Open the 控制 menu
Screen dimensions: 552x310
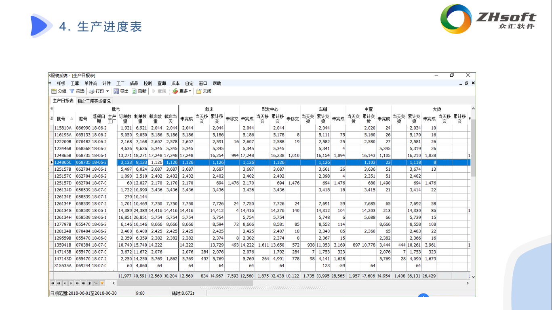[x=148, y=84]
